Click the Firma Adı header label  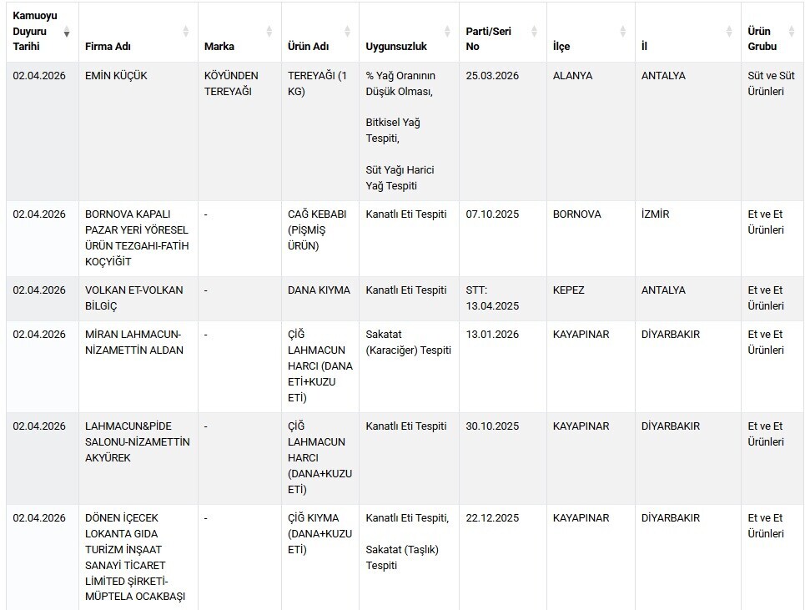[x=108, y=47]
